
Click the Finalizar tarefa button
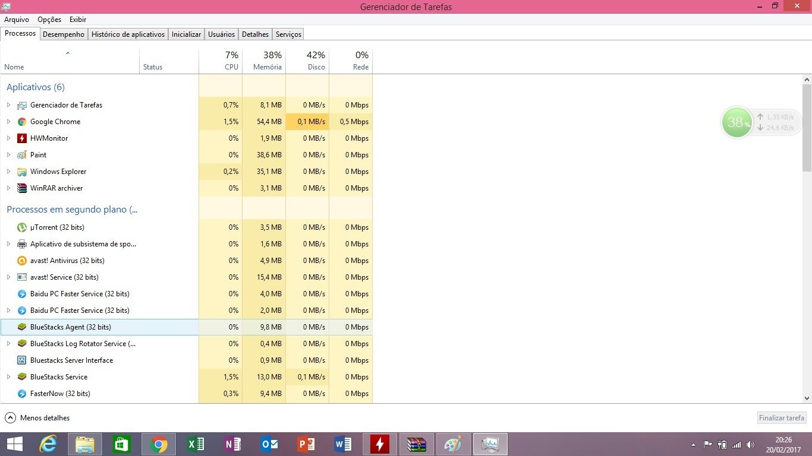(x=782, y=418)
